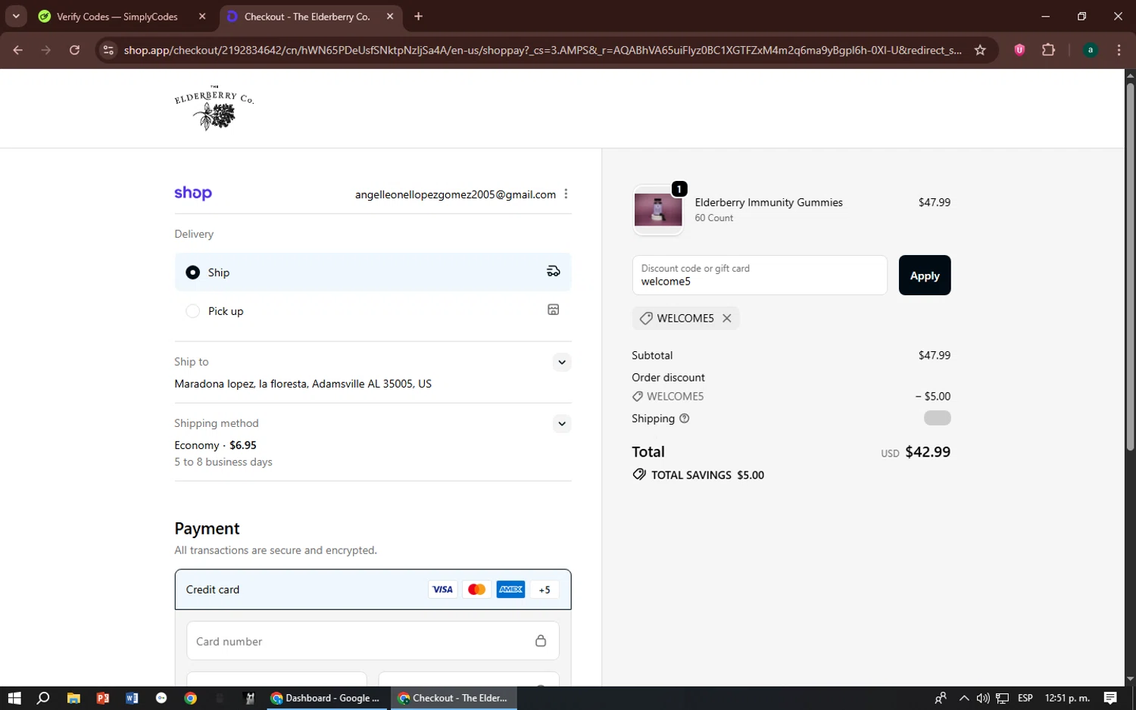Bookmark this page with the star icon

pyautogui.click(x=980, y=50)
